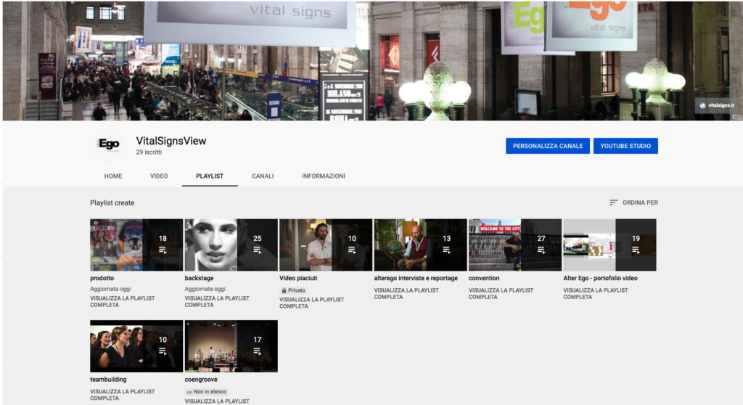Click playlist icon on Video piaciuti thumbnail
Screen dimensions: 743x405
click(x=352, y=250)
